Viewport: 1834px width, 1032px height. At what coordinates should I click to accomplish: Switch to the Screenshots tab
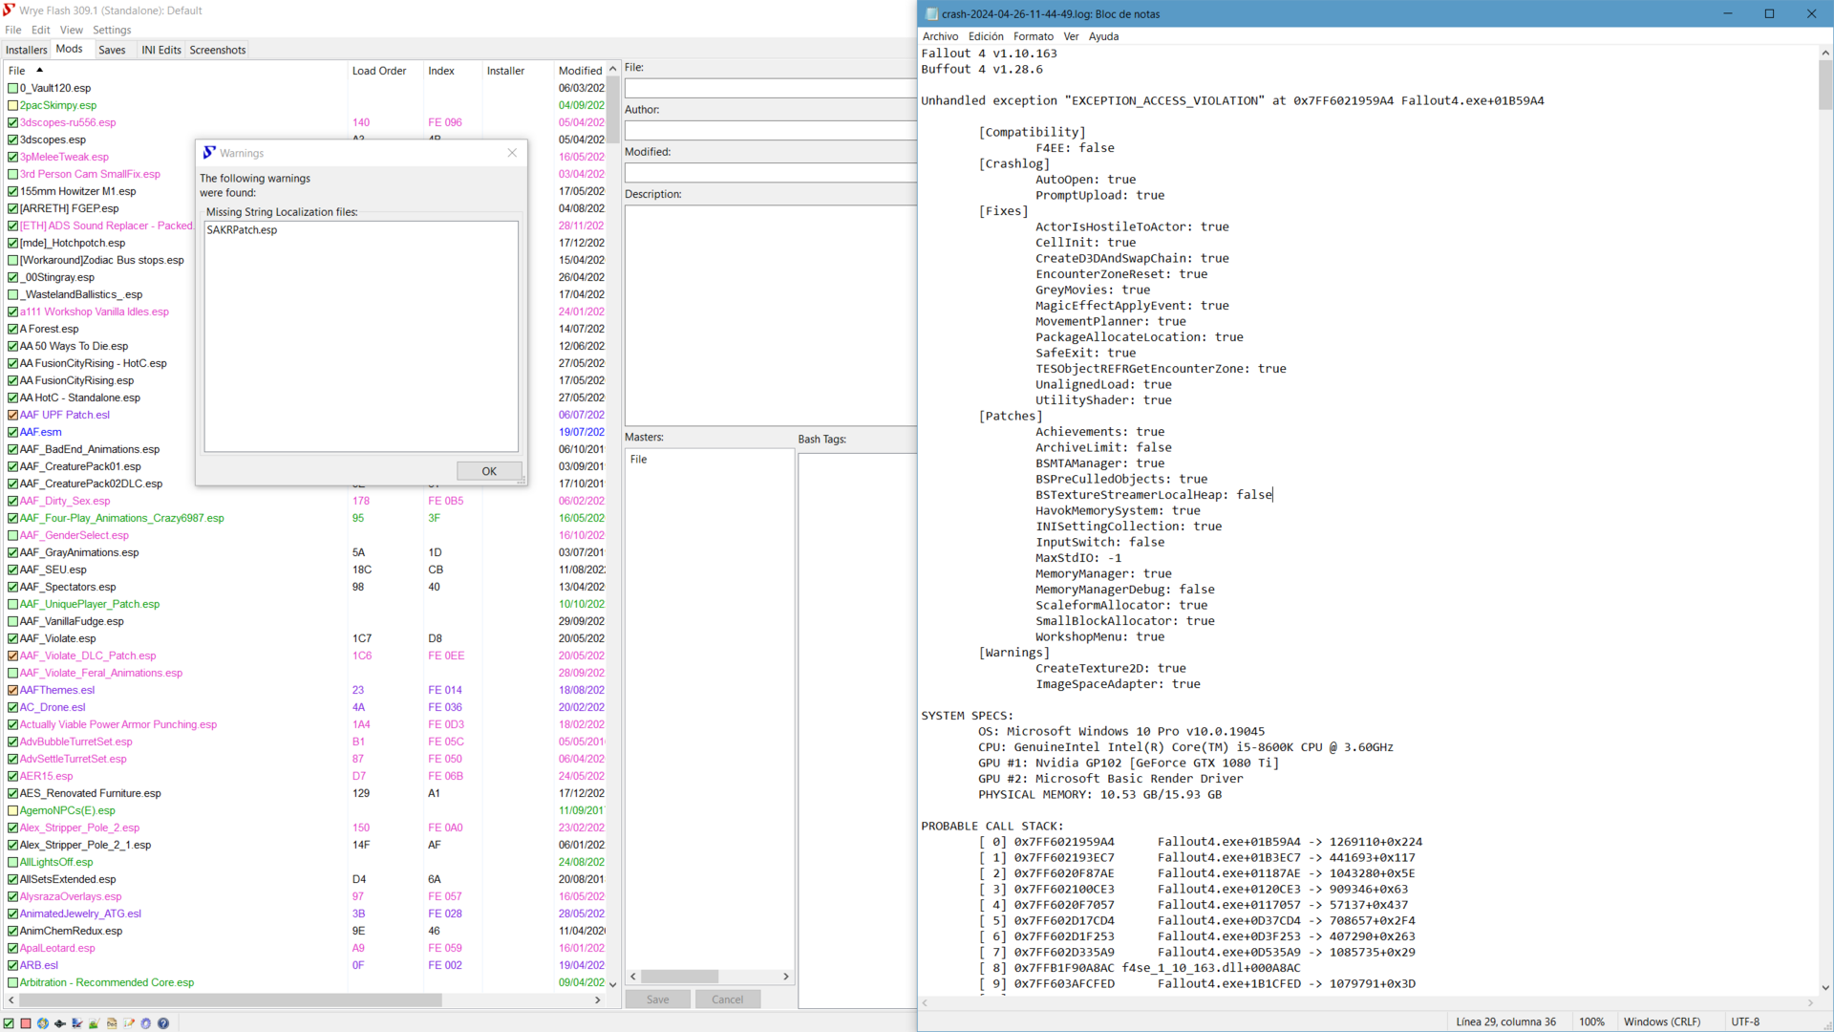[x=218, y=50]
